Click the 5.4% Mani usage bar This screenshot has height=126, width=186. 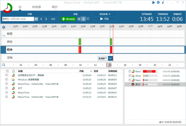click(150, 80)
